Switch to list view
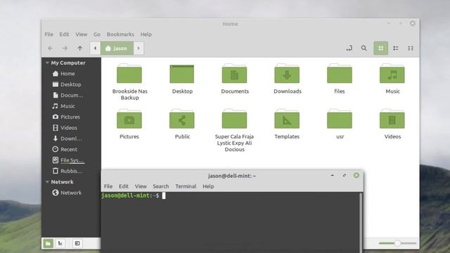 (396, 48)
